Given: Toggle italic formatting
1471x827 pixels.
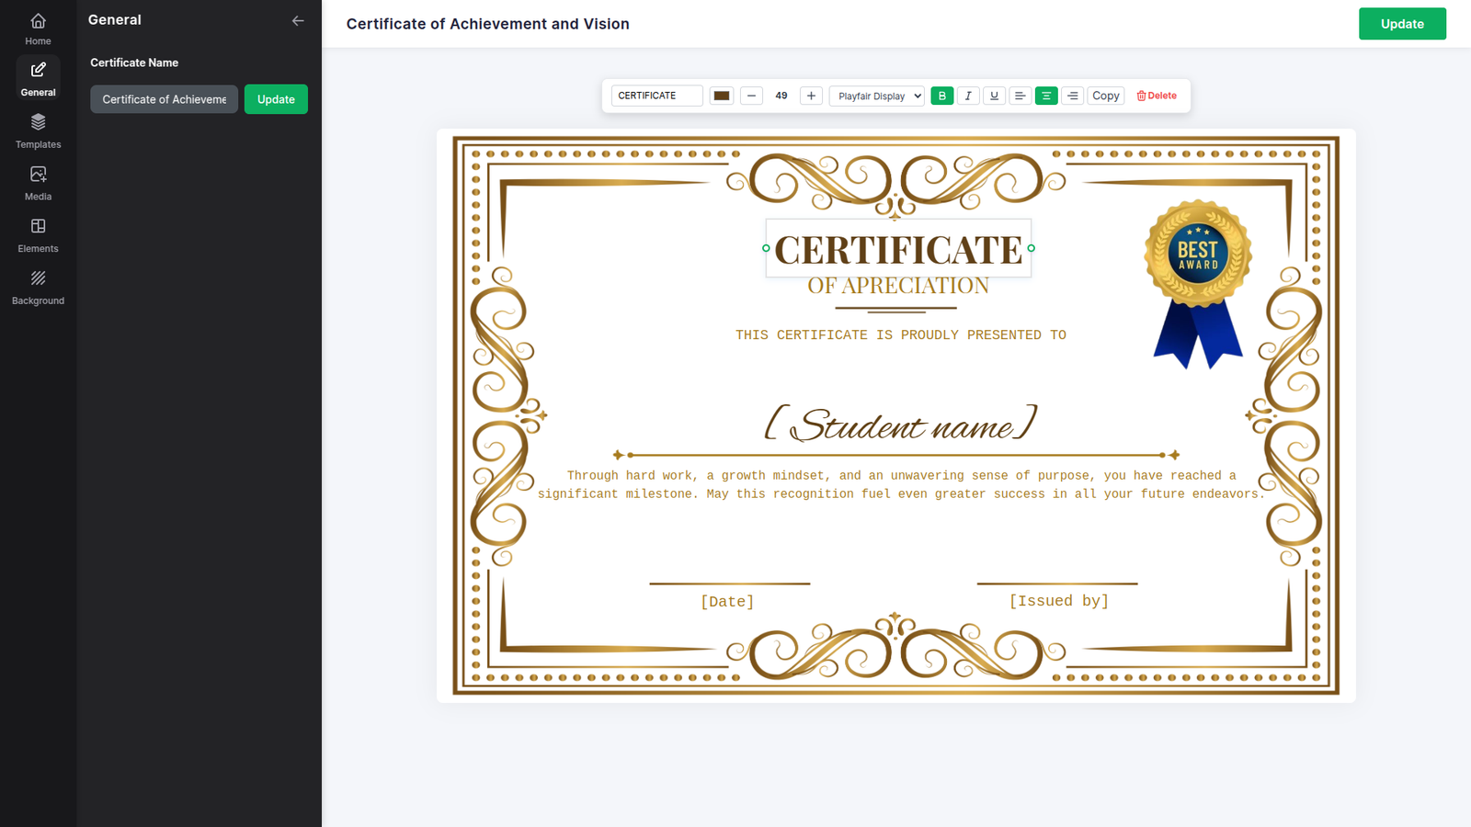Looking at the screenshot, I should (968, 96).
